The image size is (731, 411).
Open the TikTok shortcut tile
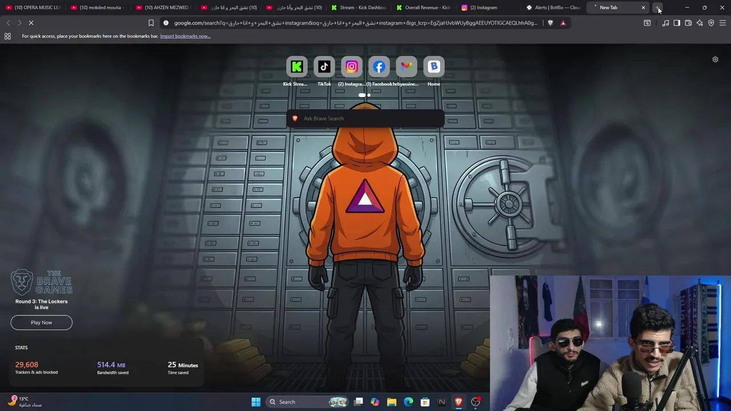point(324,67)
